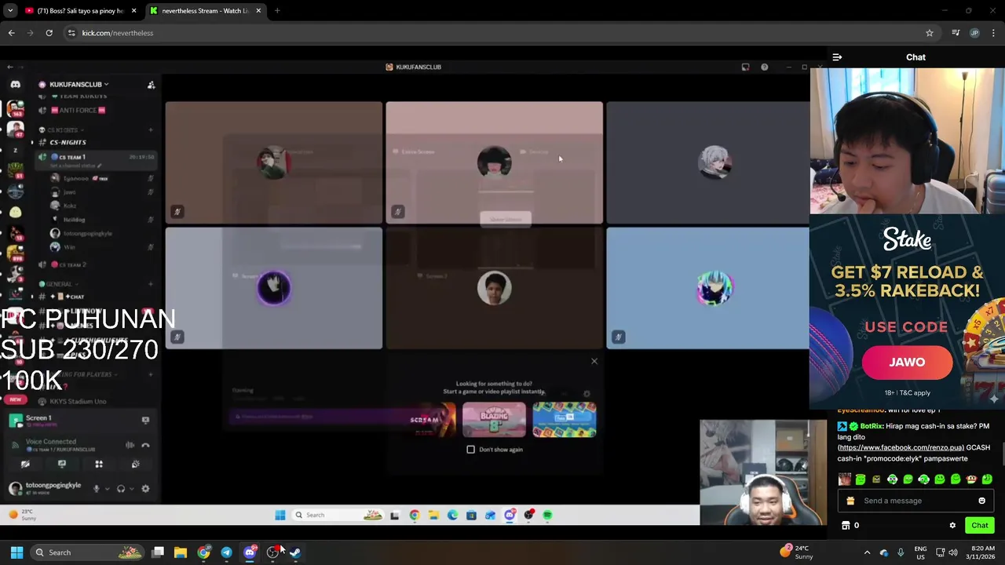Open Steam from the outer taskbar
This screenshot has height=565, width=1005.
pos(295,552)
